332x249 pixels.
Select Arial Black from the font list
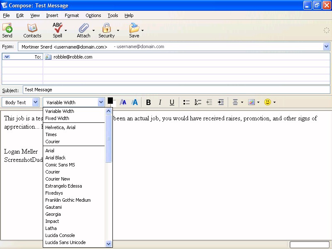tap(74, 158)
